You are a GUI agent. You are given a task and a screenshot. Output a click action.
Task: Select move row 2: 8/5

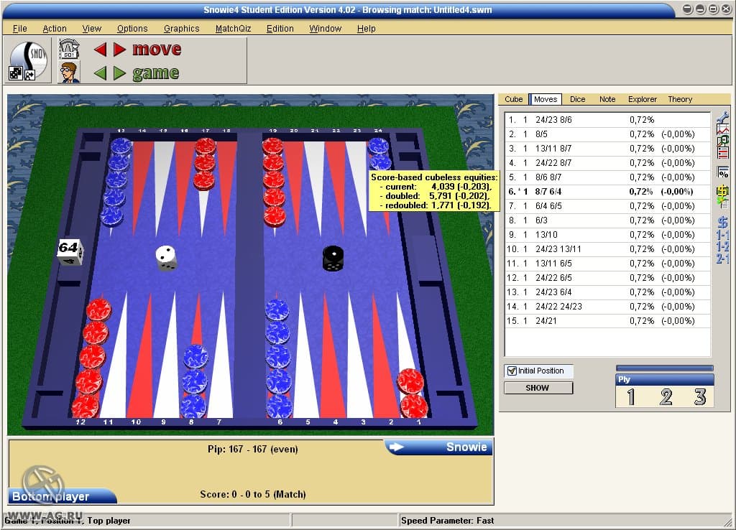[x=607, y=134]
